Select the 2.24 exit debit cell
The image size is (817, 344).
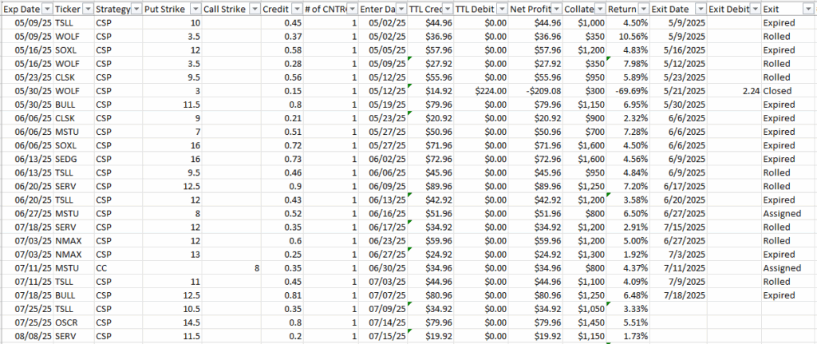pos(734,91)
